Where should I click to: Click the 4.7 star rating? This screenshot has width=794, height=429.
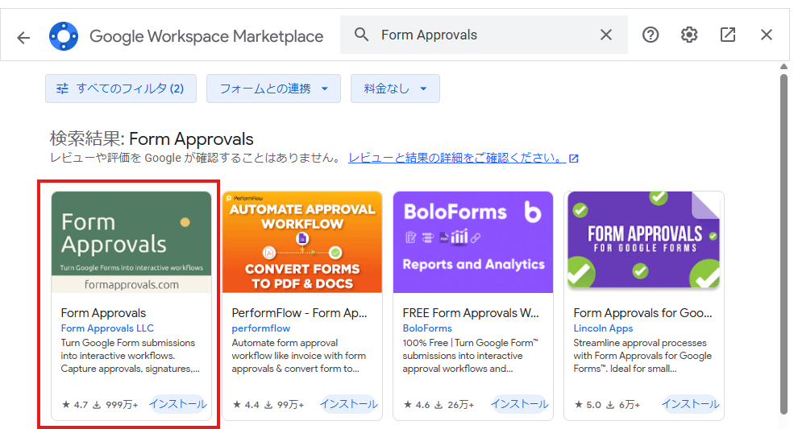(74, 405)
